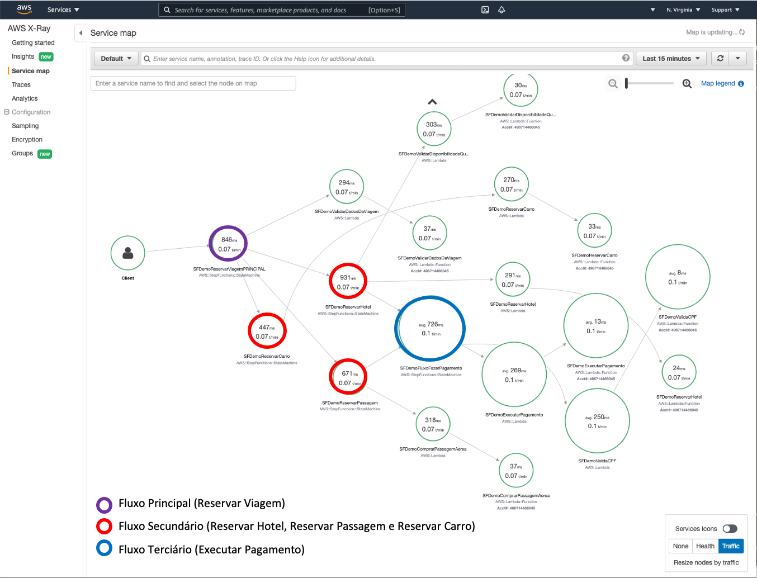Collapse the Configuration section
The width and height of the screenshot is (757, 578).
[7, 112]
